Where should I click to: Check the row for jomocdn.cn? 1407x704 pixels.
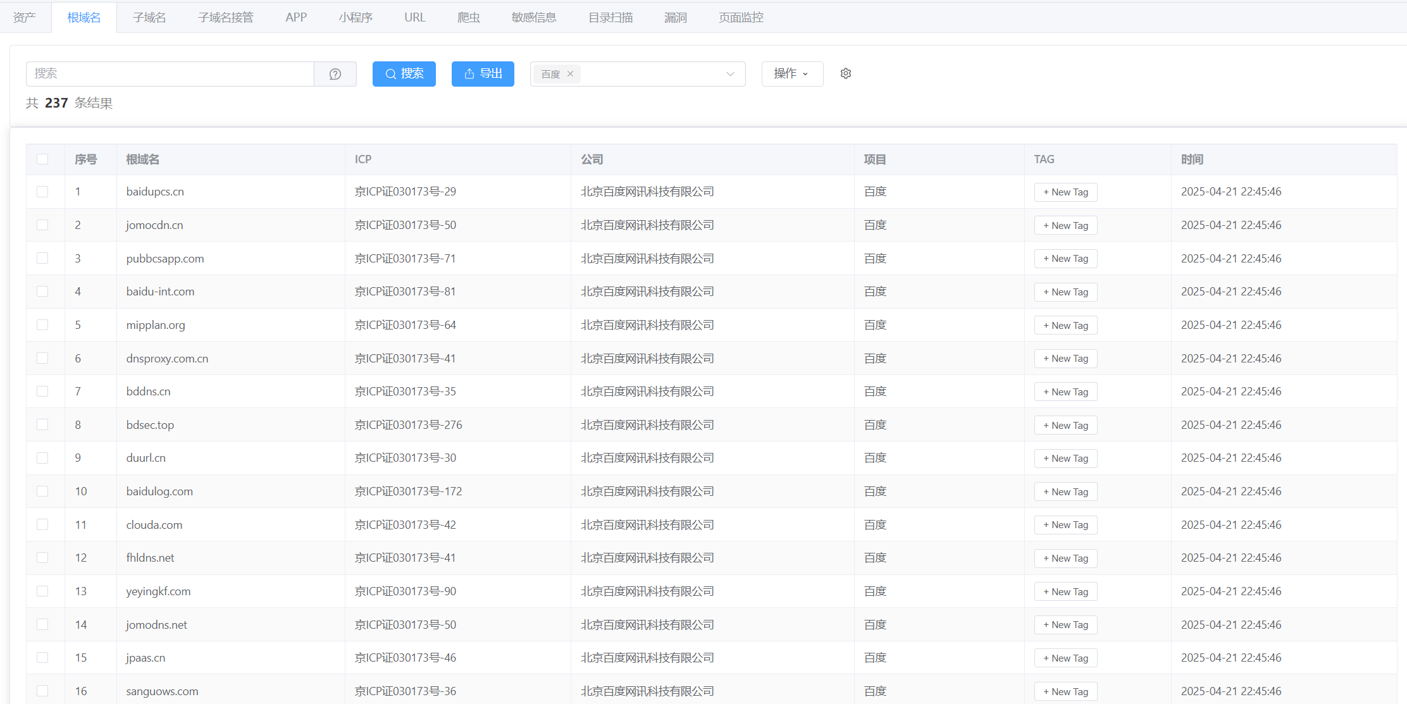click(42, 225)
